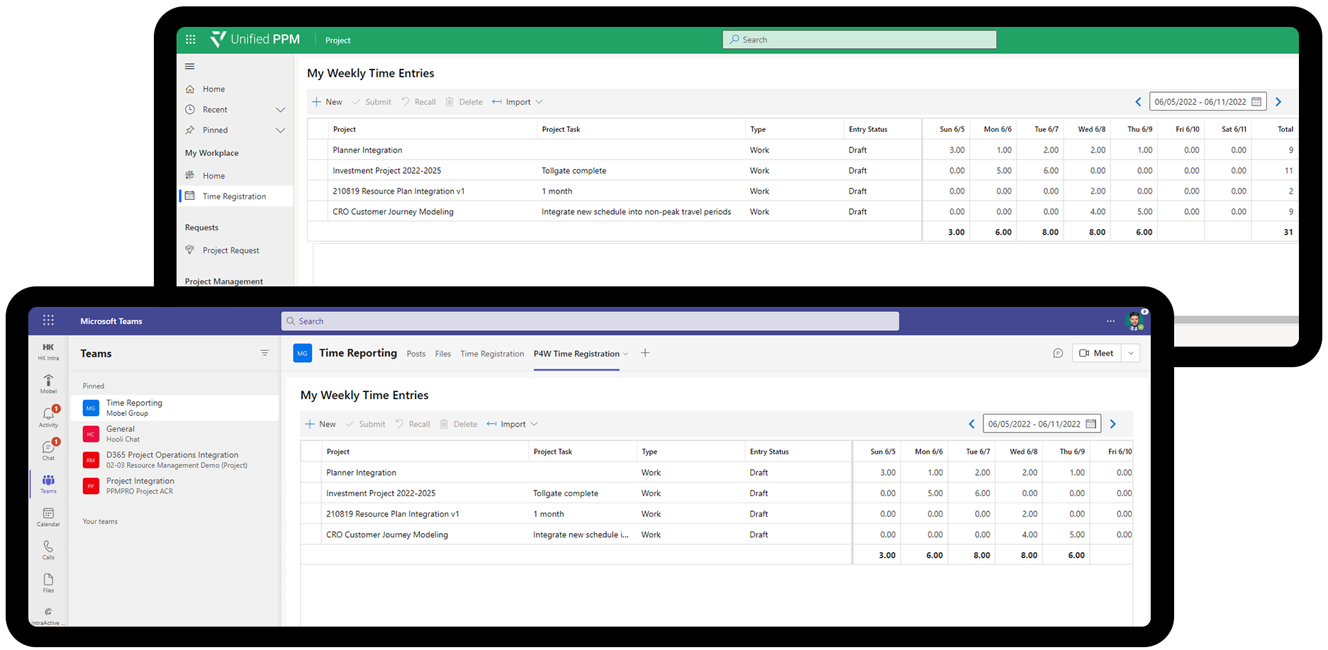Open Project Request in the sidebar

coord(230,250)
